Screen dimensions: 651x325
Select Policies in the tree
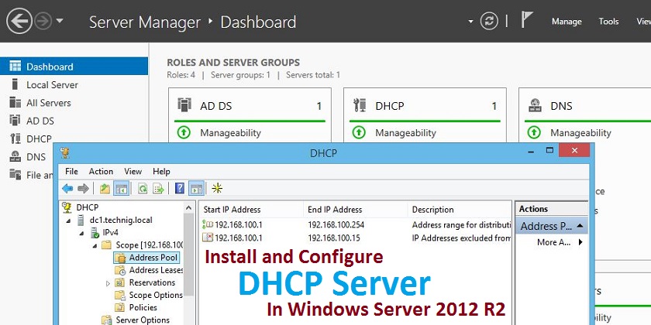143,308
